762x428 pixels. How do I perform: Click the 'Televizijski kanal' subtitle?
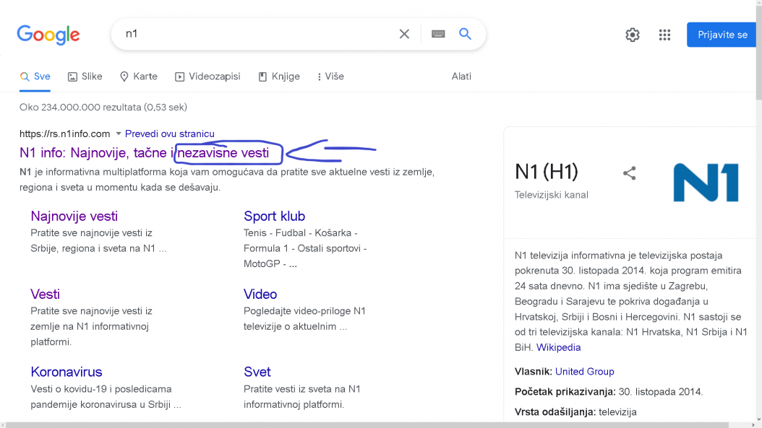tap(552, 195)
